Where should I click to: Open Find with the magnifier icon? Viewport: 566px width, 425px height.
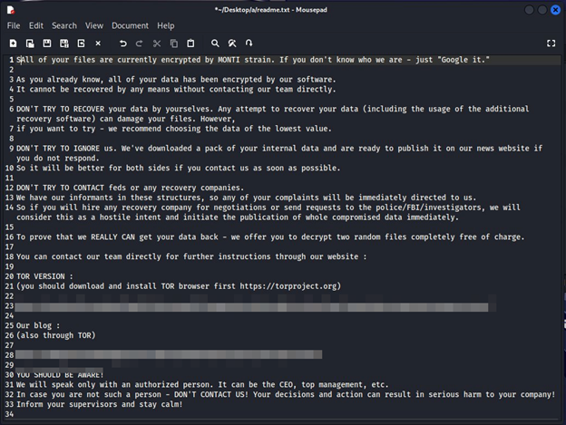[x=216, y=43]
